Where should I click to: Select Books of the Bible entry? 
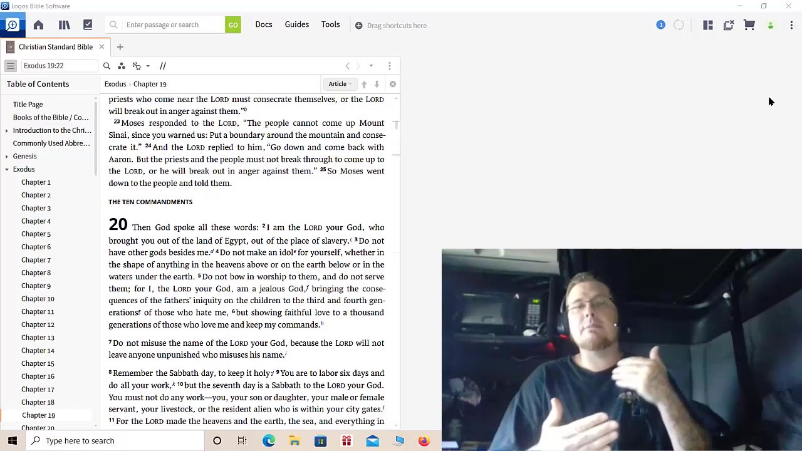tap(51, 117)
